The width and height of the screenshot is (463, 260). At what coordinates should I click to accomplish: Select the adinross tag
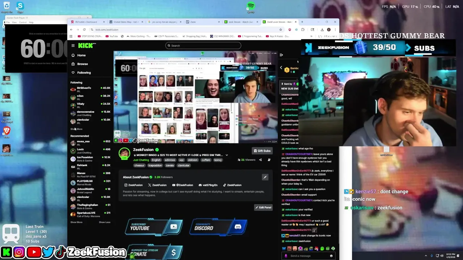[170, 160]
